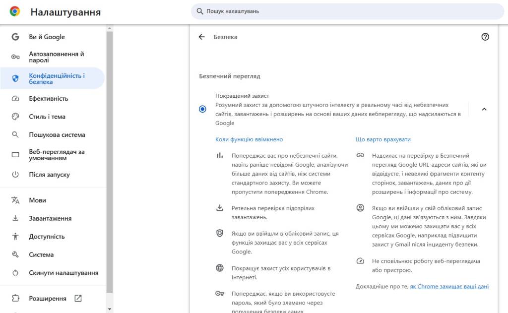Screen dimensions: 508x313
Task: Select the Покращений захист radio button
Action: click(x=202, y=109)
